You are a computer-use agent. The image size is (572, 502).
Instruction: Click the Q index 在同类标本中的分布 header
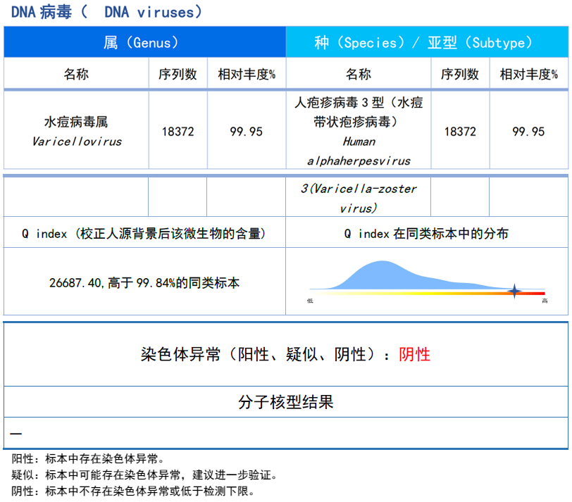click(x=426, y=234)
